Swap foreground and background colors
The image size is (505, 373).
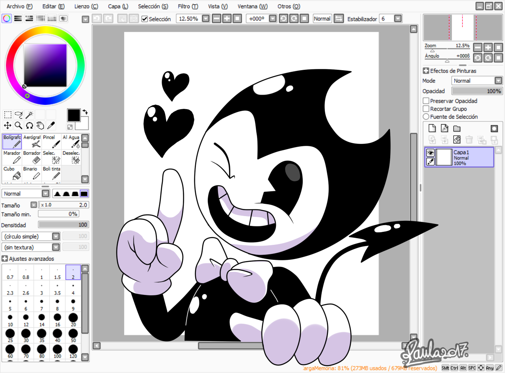point(85,112)
